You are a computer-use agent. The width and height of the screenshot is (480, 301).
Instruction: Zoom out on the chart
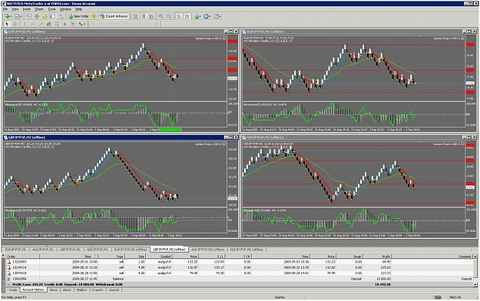point(169,16)
